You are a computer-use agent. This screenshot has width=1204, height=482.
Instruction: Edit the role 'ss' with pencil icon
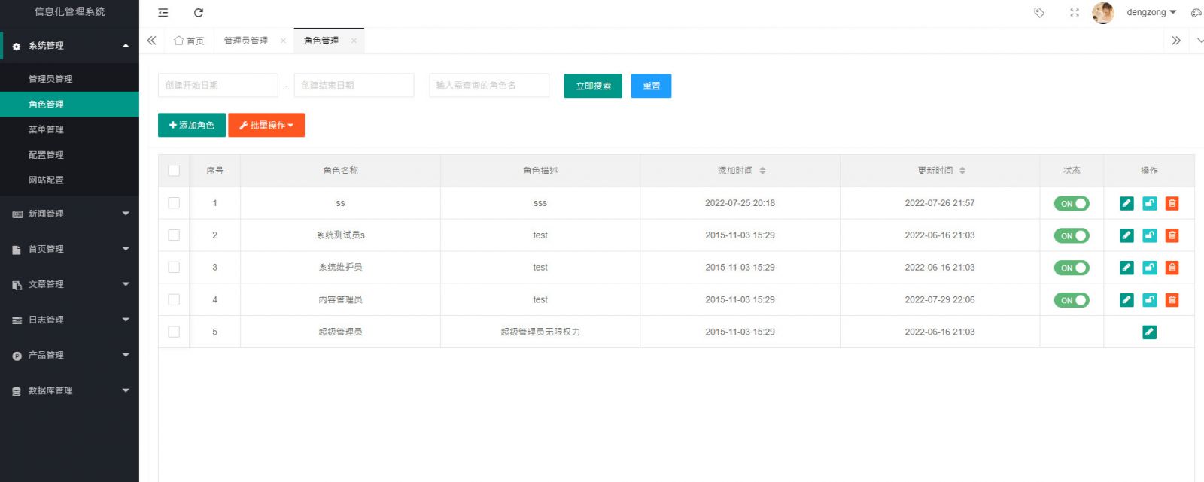click(1126, 203)
